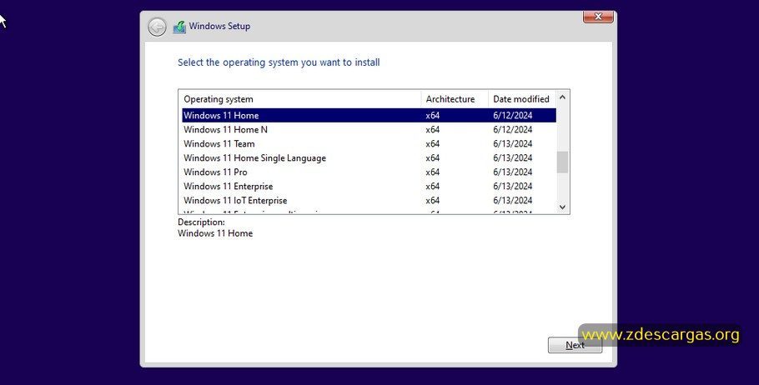This screenshot has width=759, height=385.
Task: Choose the Windows 11 Team edition
Action: tap(369, 143)
